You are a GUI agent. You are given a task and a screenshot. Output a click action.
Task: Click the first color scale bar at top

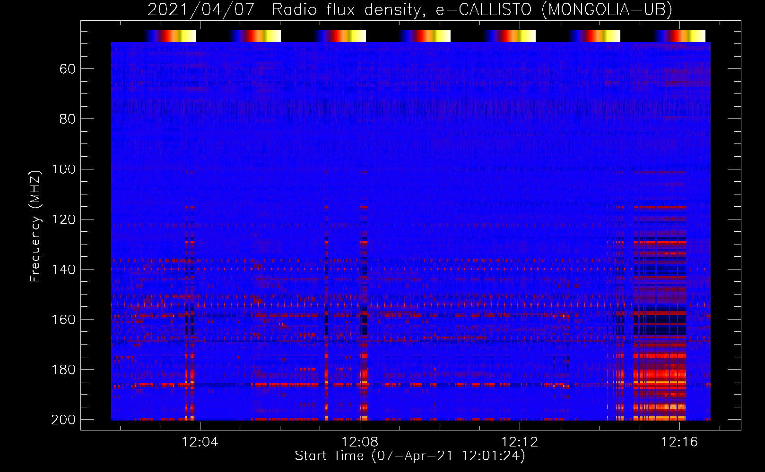170,36
